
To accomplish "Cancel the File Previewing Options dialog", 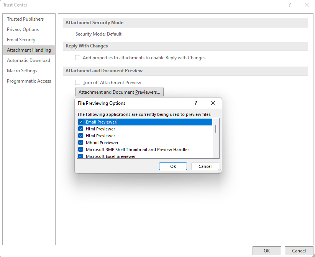I will [x=205, y=166].
